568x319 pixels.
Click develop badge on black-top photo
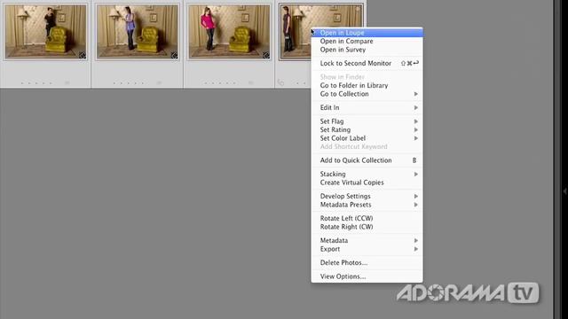83,55
